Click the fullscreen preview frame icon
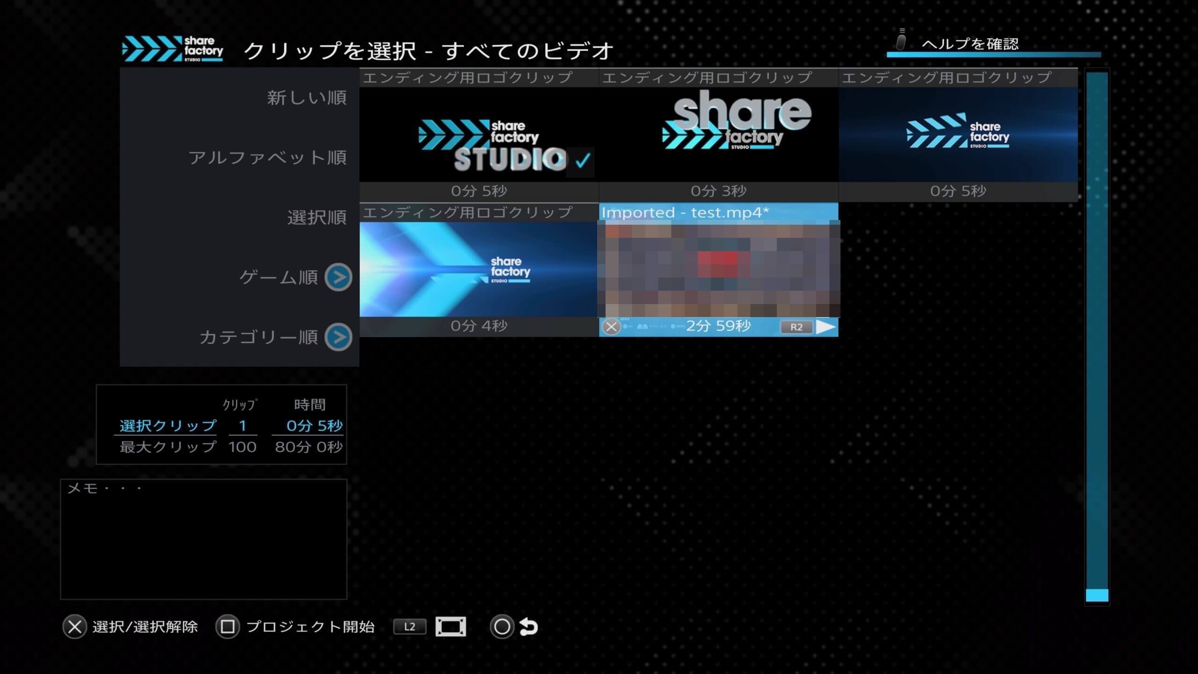The width and height of the screenshot is (1198, 674). (x=451, y=627)
